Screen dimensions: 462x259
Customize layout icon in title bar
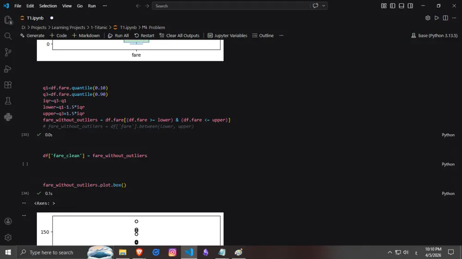383,6
